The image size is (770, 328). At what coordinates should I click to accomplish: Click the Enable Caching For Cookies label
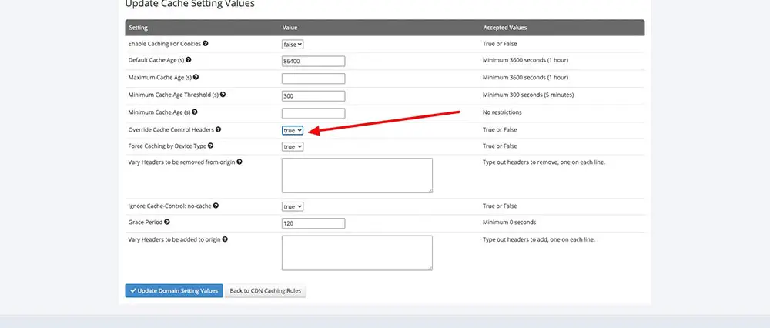pyautogui.click(x=165, y=44)
